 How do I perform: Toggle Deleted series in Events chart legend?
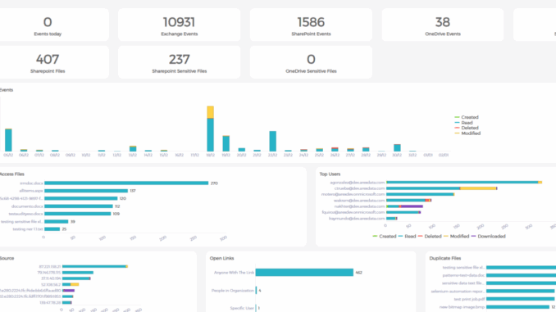tap(467, 128)
